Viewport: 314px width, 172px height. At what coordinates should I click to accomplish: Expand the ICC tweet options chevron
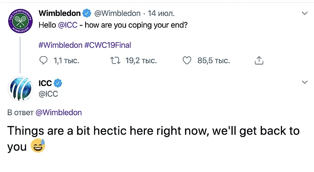[305, 82]
